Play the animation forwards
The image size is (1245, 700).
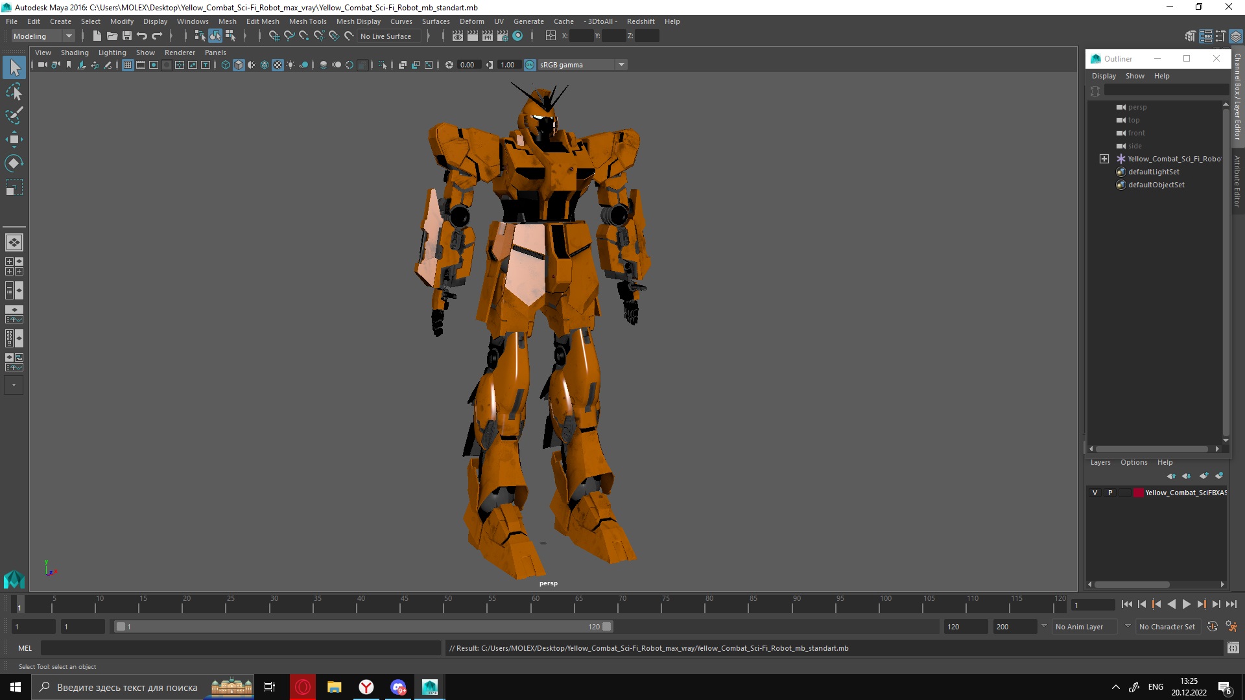click(x=1186, y=604)
